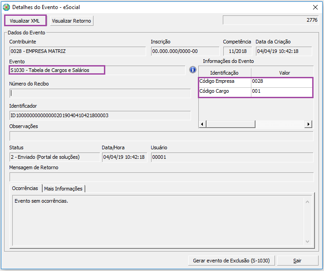Click the Identificação column header
Screen dimensions: 324x271
(x=225, y=73)
